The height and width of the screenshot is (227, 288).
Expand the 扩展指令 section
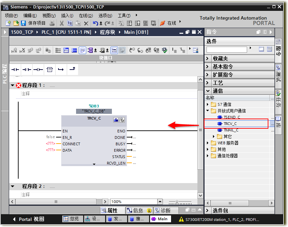click(207, 75)
